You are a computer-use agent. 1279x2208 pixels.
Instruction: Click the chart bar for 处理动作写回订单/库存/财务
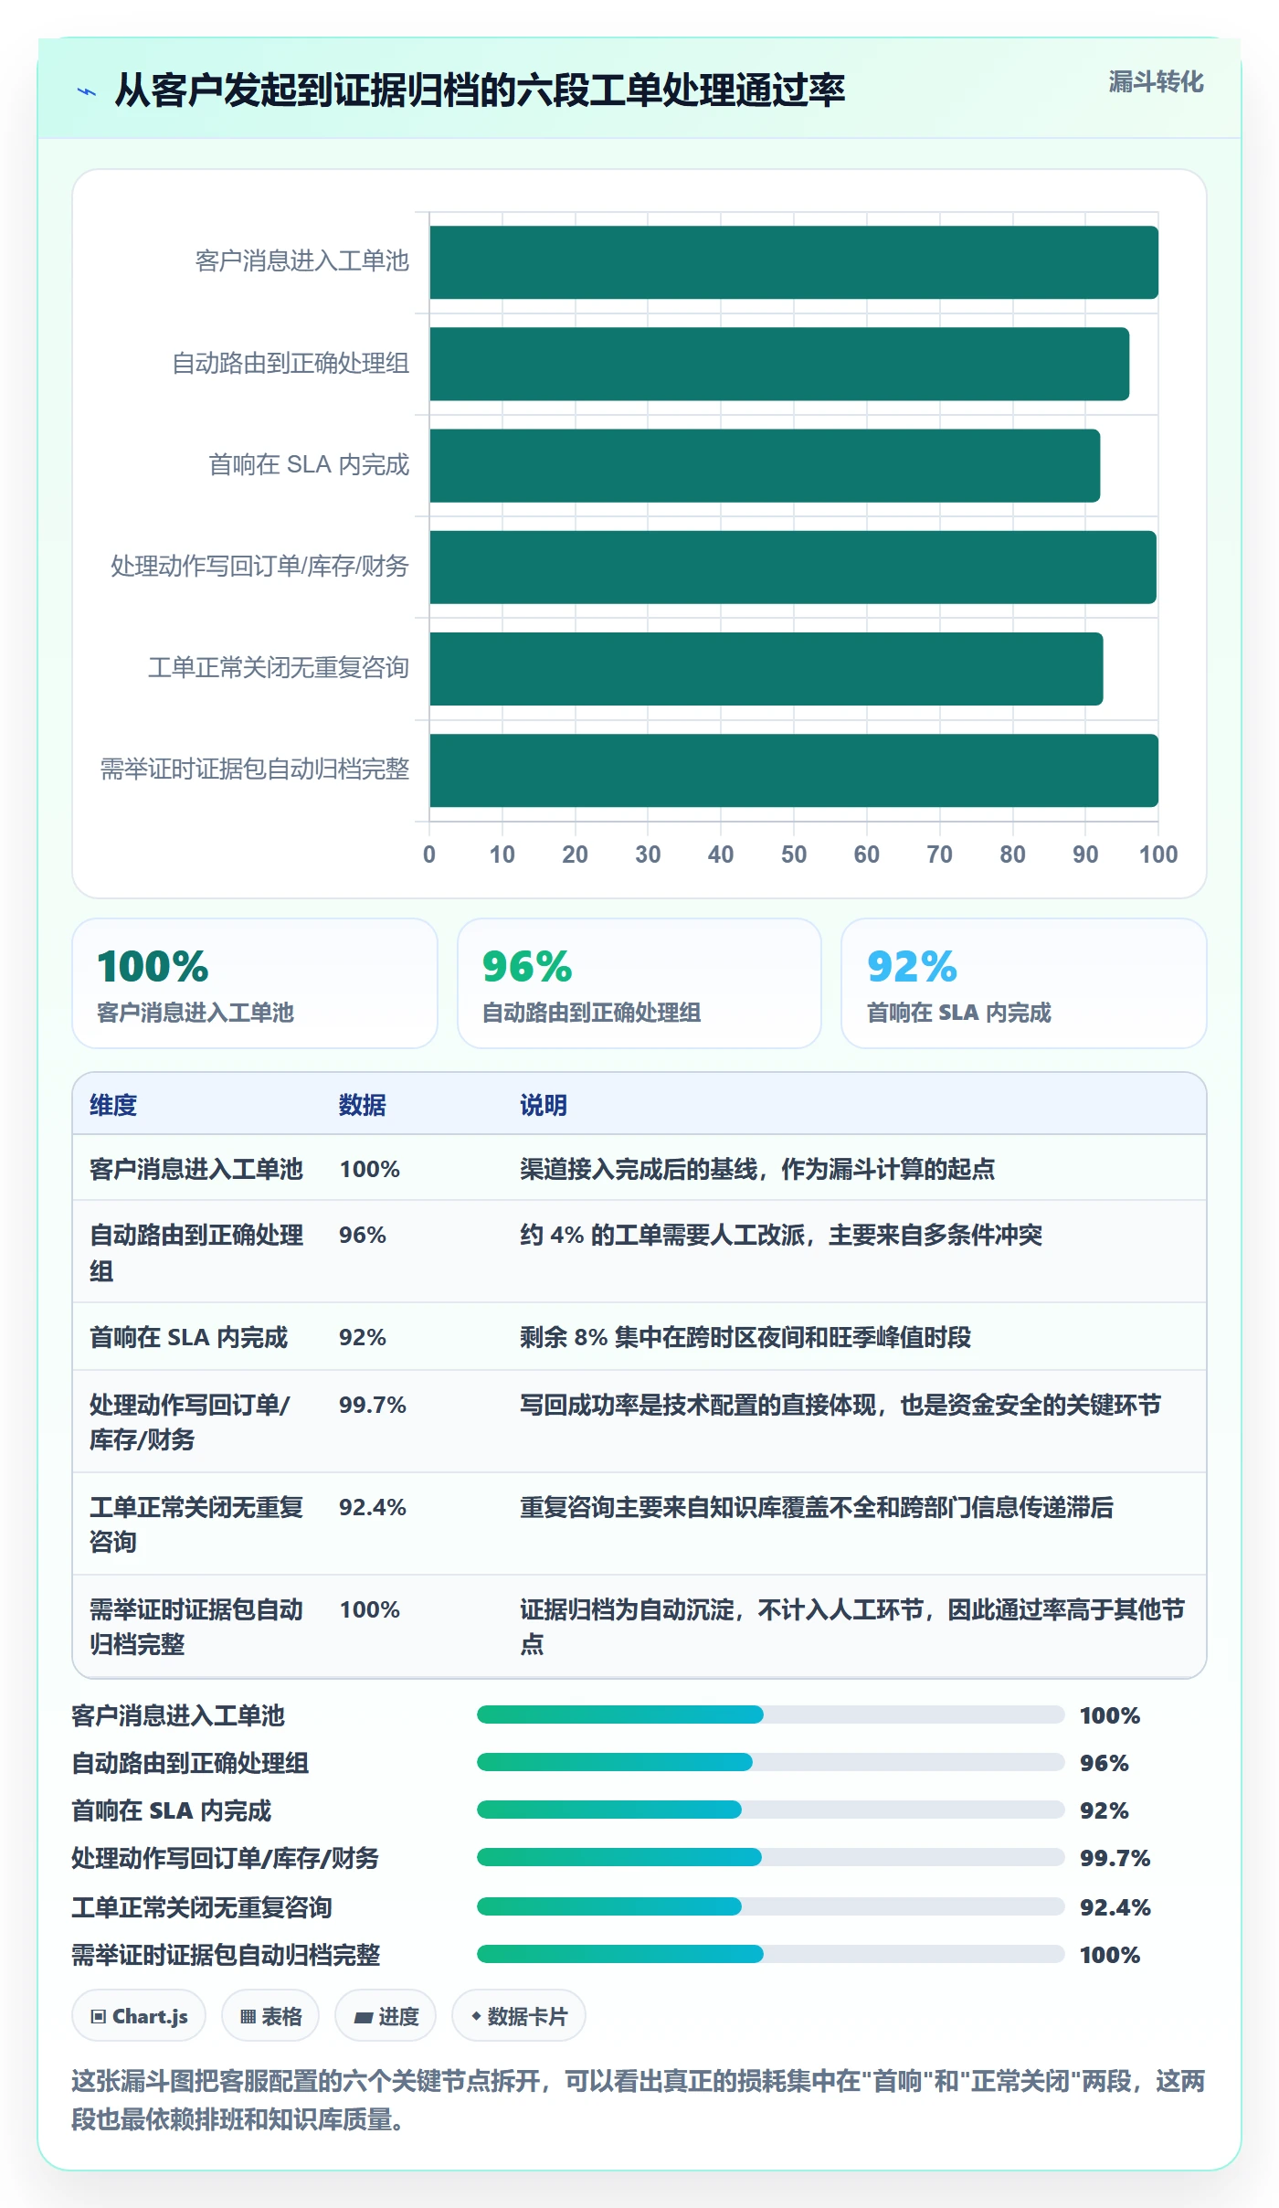coord(793,567)
